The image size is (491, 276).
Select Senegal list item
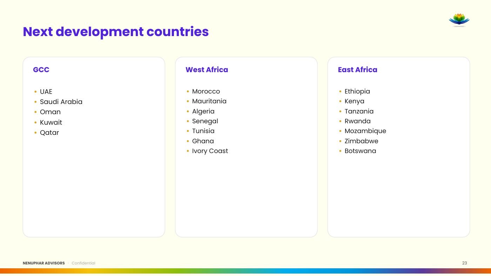point(205,121)
